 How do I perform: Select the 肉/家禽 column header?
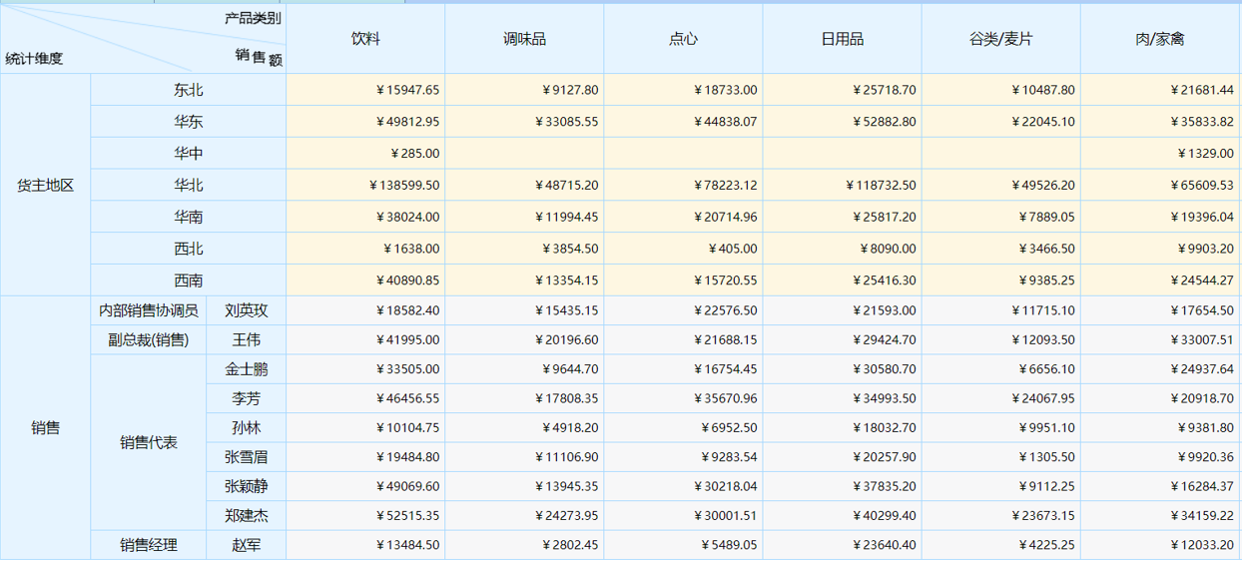[1160, 39]
